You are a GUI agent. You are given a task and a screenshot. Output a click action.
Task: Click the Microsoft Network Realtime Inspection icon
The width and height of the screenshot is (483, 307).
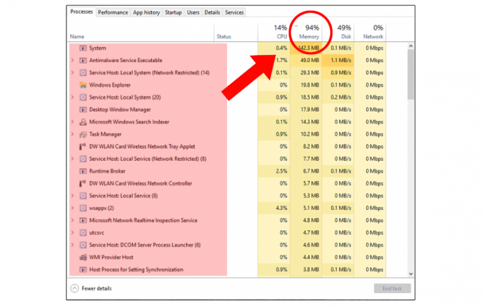(83, 221)
